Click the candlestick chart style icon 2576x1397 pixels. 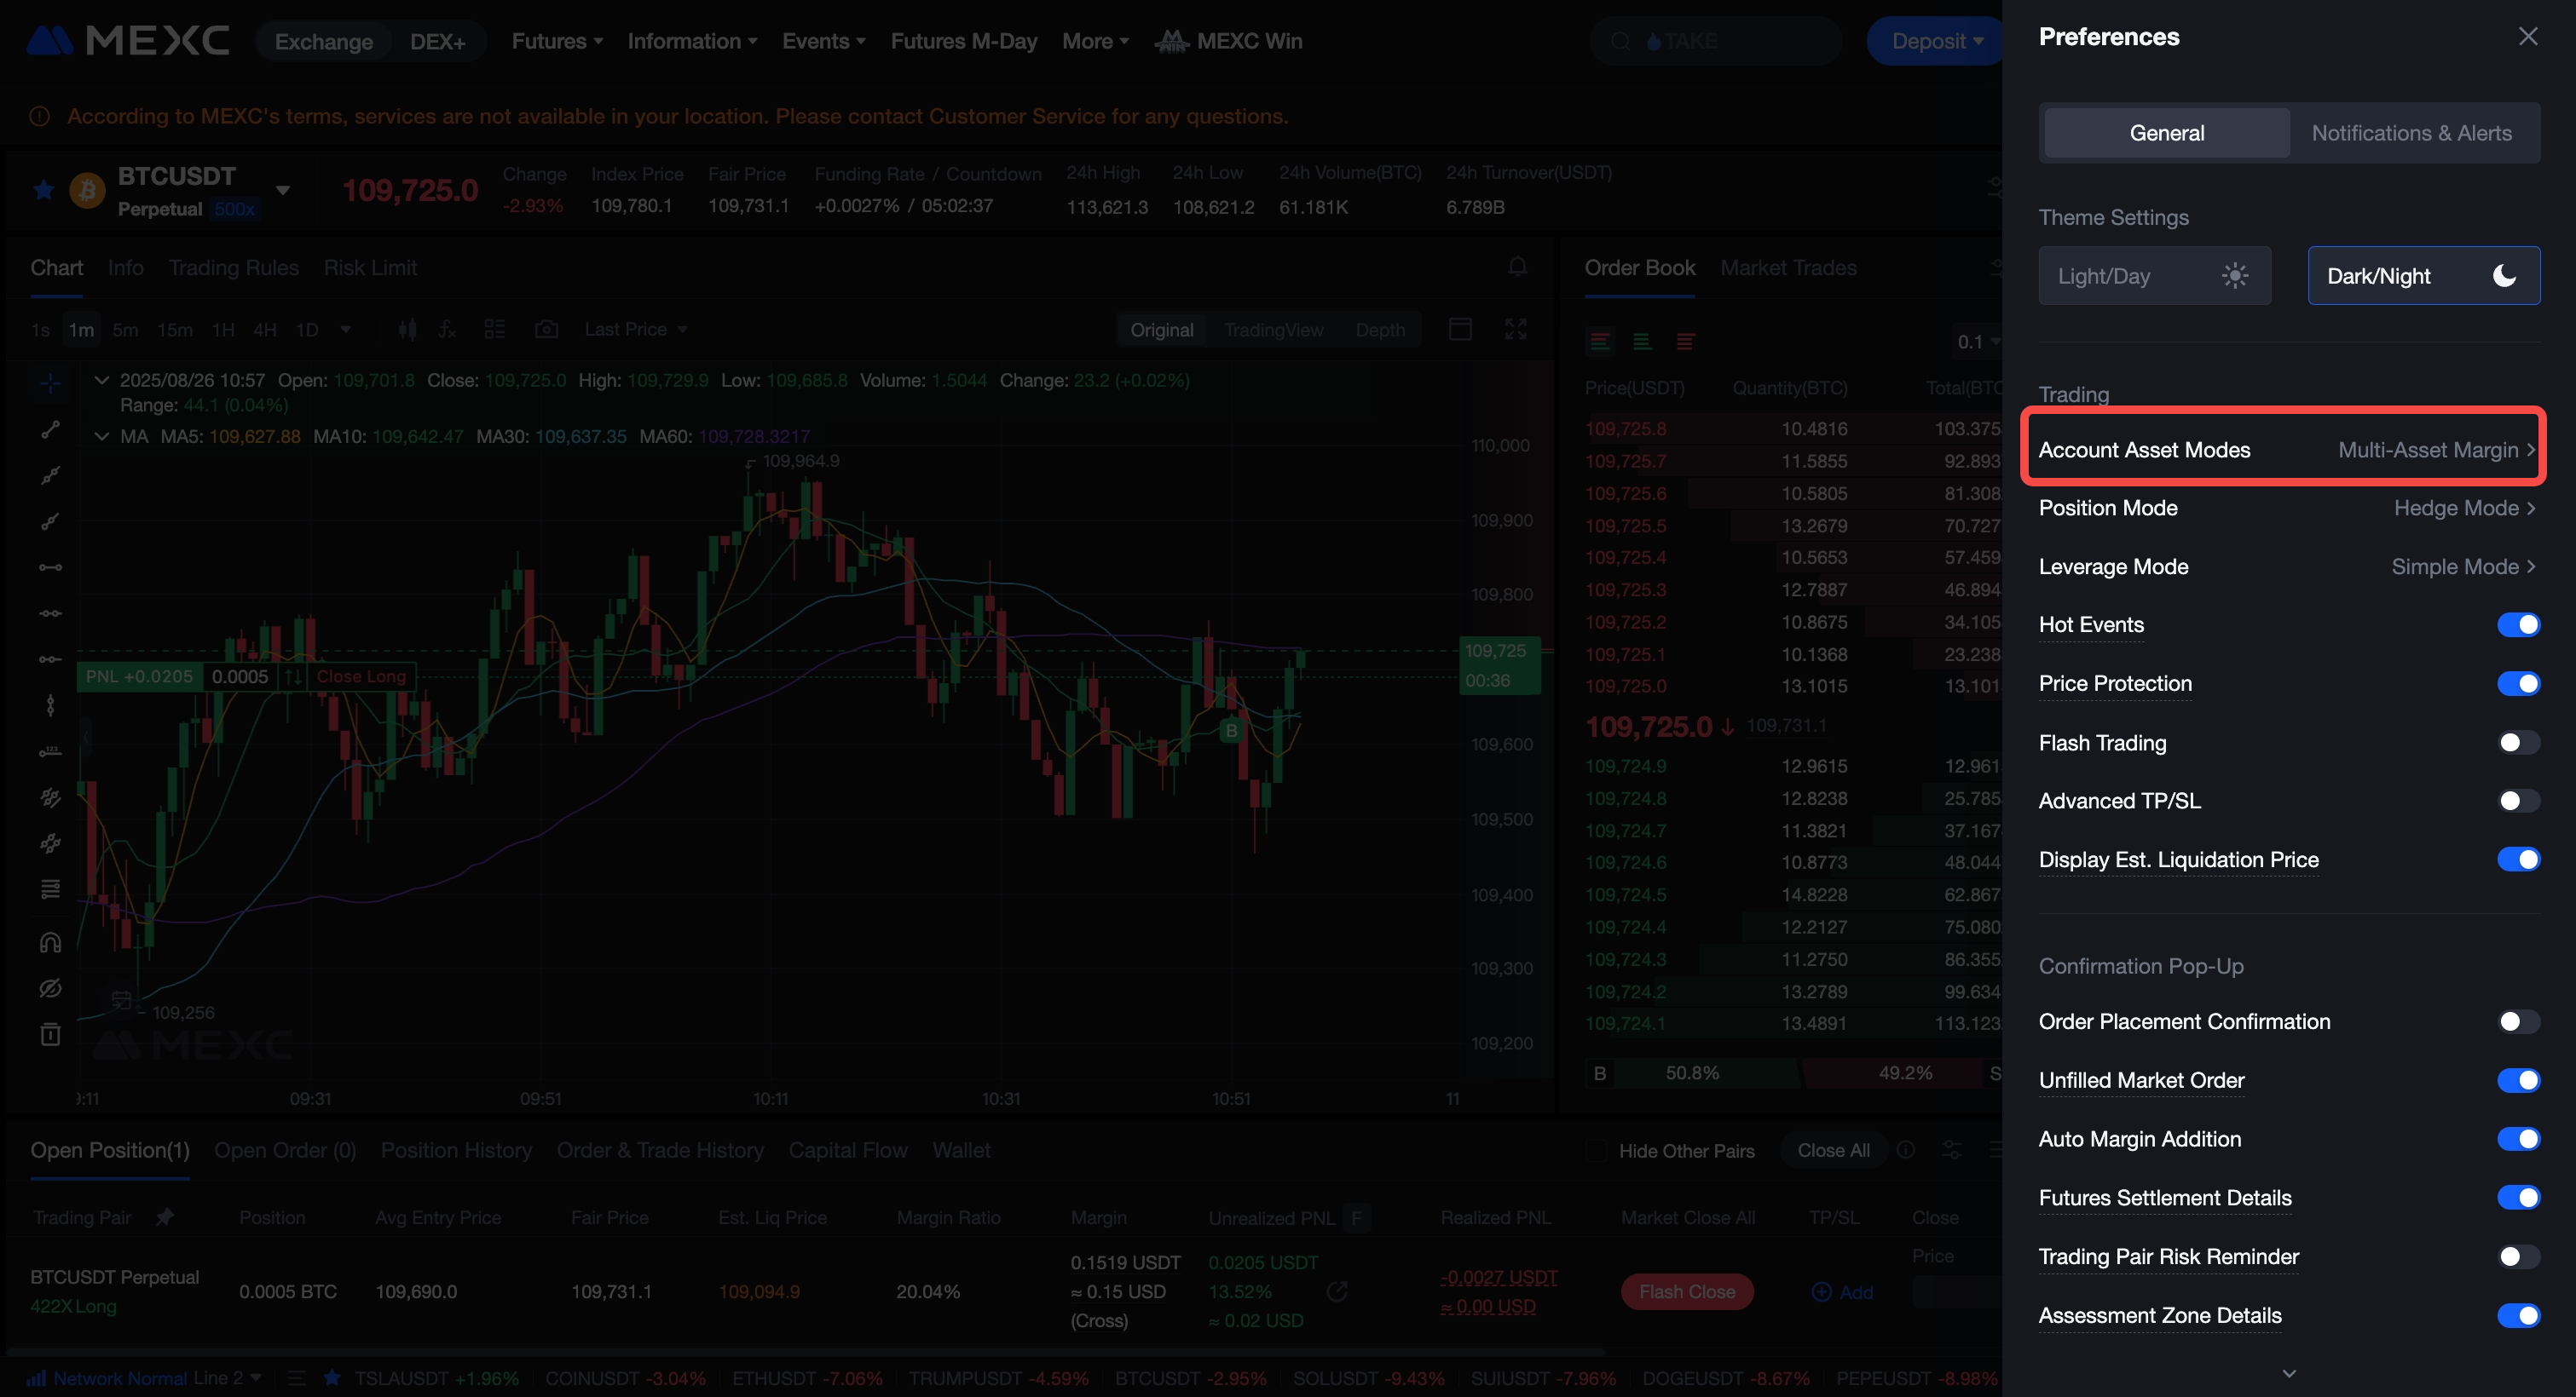pos(407,330)
